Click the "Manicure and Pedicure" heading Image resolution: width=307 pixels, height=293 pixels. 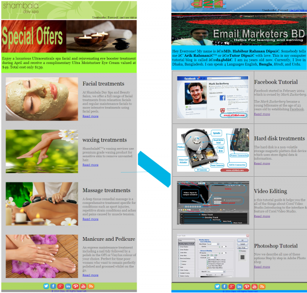coord(109,239)
